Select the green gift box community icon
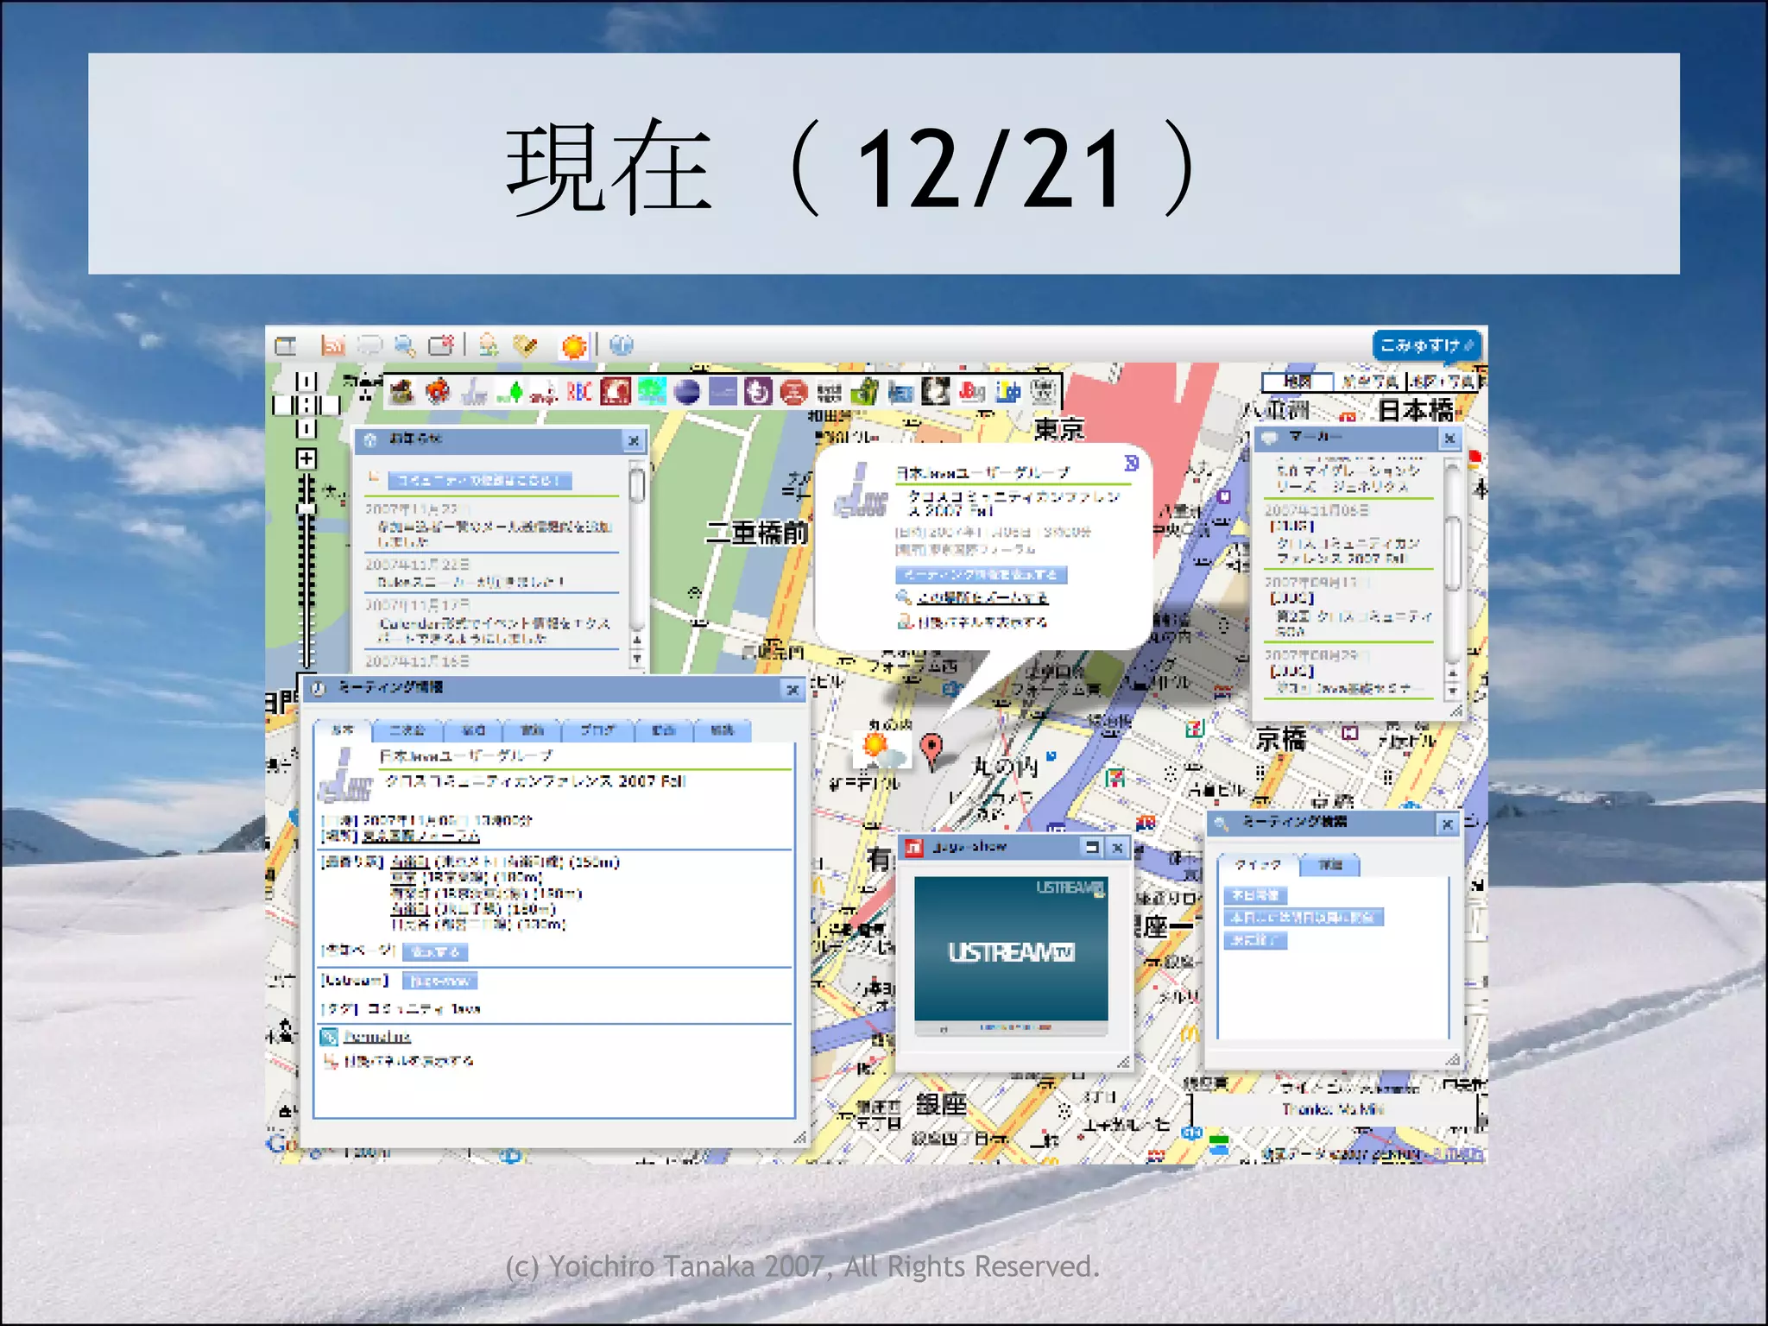 point(864,392)
